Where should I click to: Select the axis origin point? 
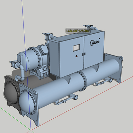coord(31,130)
